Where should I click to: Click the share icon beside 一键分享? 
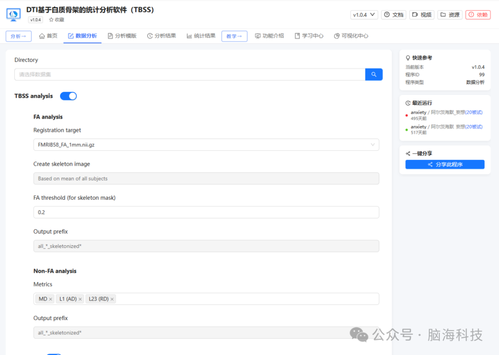pos(408,154)
